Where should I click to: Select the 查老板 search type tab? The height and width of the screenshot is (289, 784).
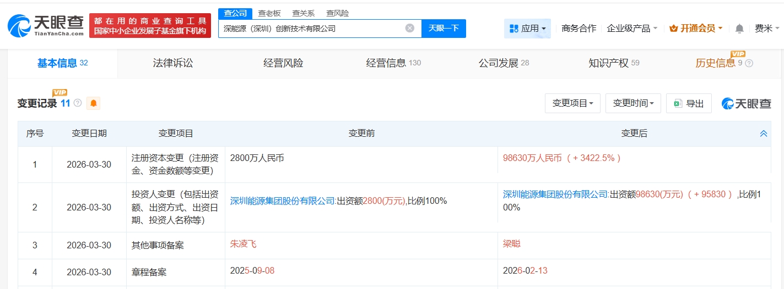pyautogui.click(x=269, y=13)
